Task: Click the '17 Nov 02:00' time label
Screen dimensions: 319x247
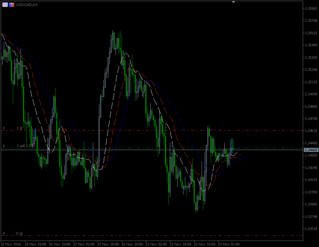Action: (84, 244)
